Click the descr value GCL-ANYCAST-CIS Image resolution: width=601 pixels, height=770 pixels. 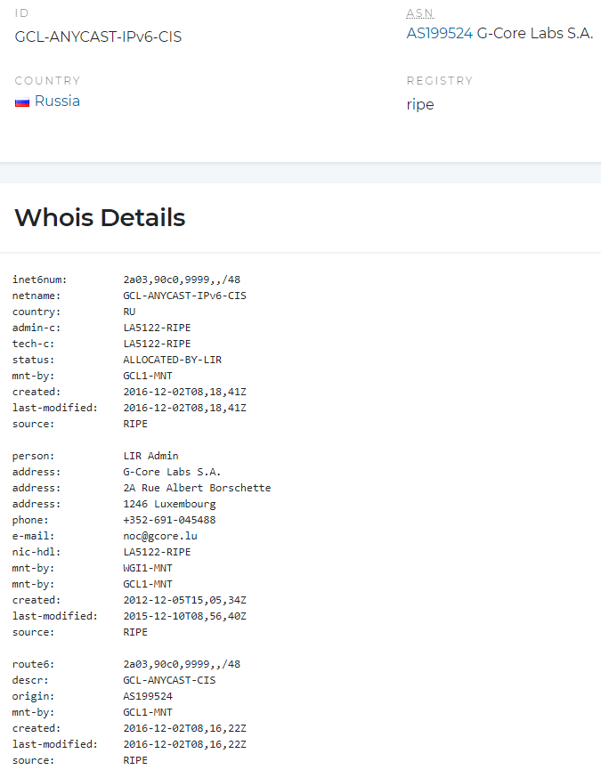169,680
